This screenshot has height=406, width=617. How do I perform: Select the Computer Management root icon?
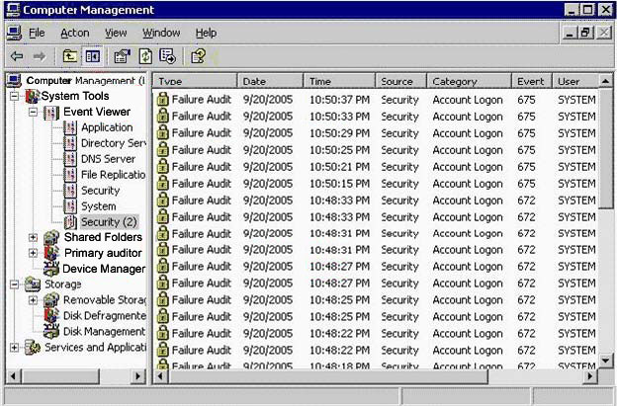(x=14, y=81)
